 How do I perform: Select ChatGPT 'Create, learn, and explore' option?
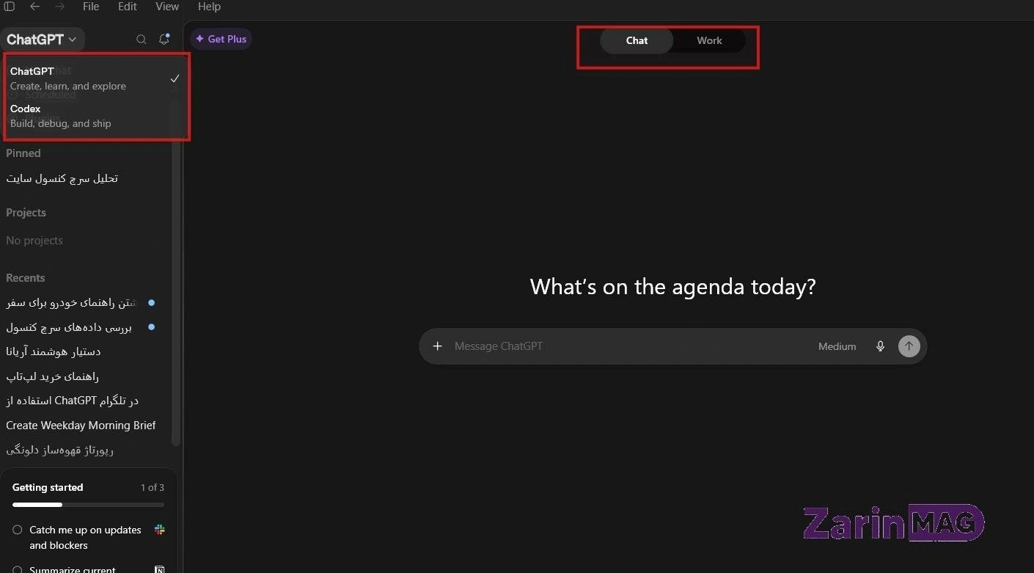point(95,79)
